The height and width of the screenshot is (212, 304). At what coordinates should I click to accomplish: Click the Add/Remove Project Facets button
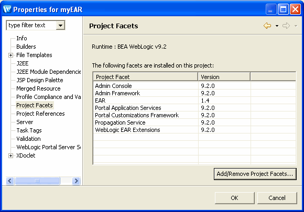pyautogui.click(x=255, y=174)
